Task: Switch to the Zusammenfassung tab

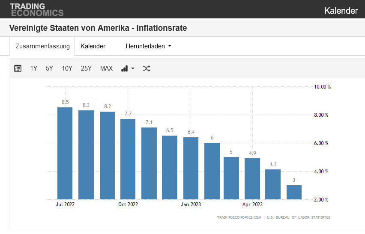Action: 42,46
